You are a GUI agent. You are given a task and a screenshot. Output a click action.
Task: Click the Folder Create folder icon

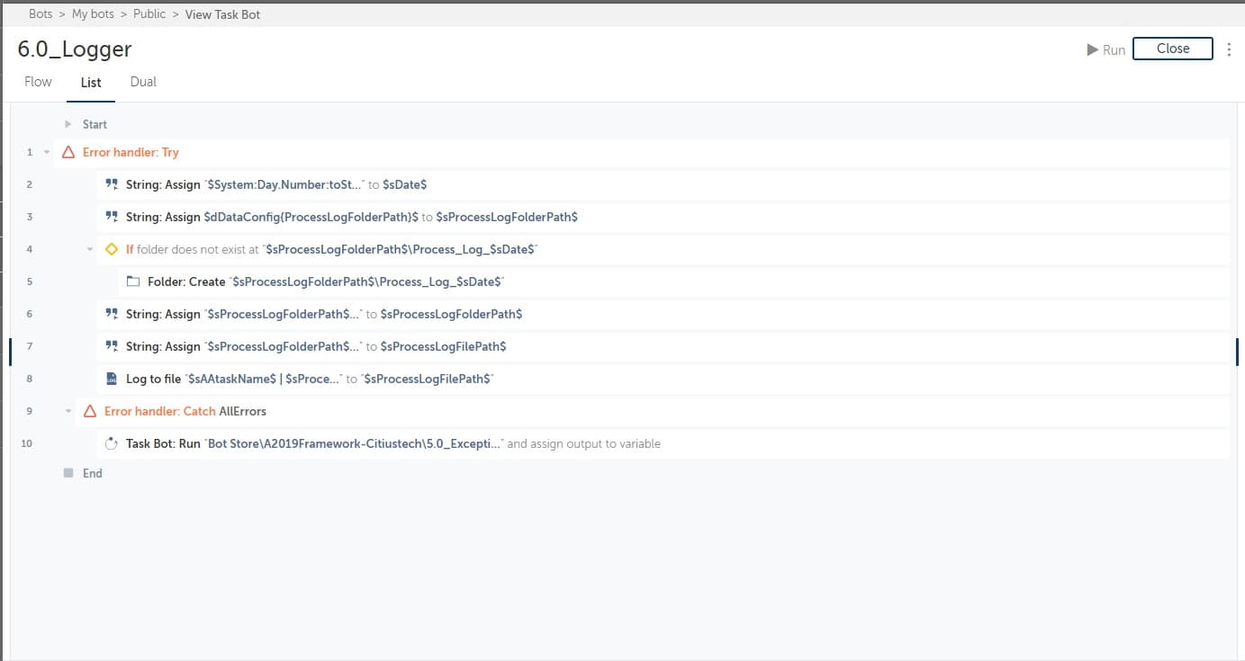pyautogui.click(x=133, y=281)
